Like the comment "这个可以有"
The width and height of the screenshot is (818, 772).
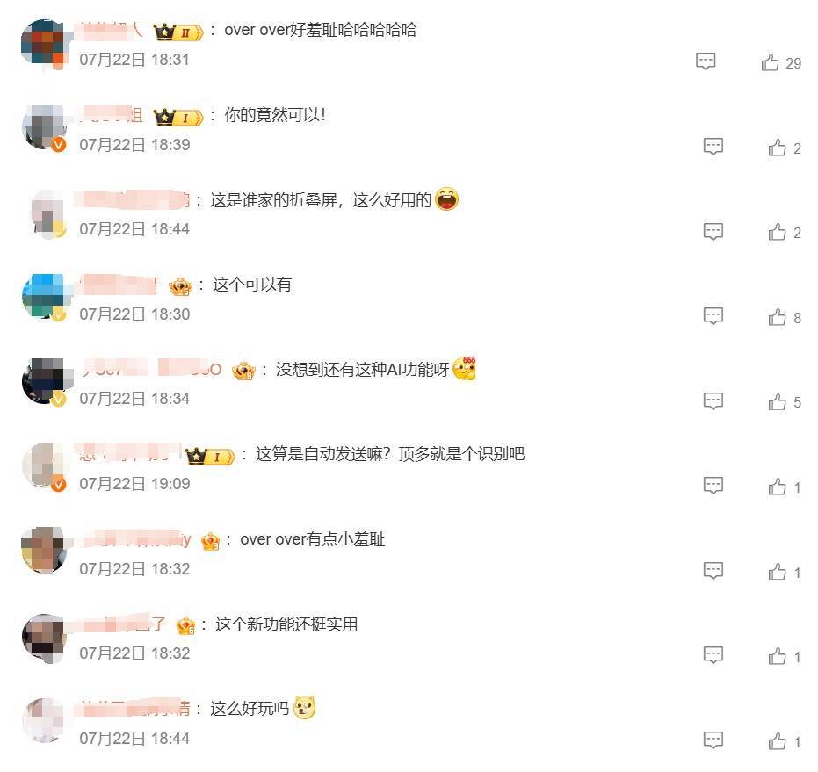[777, 317]
